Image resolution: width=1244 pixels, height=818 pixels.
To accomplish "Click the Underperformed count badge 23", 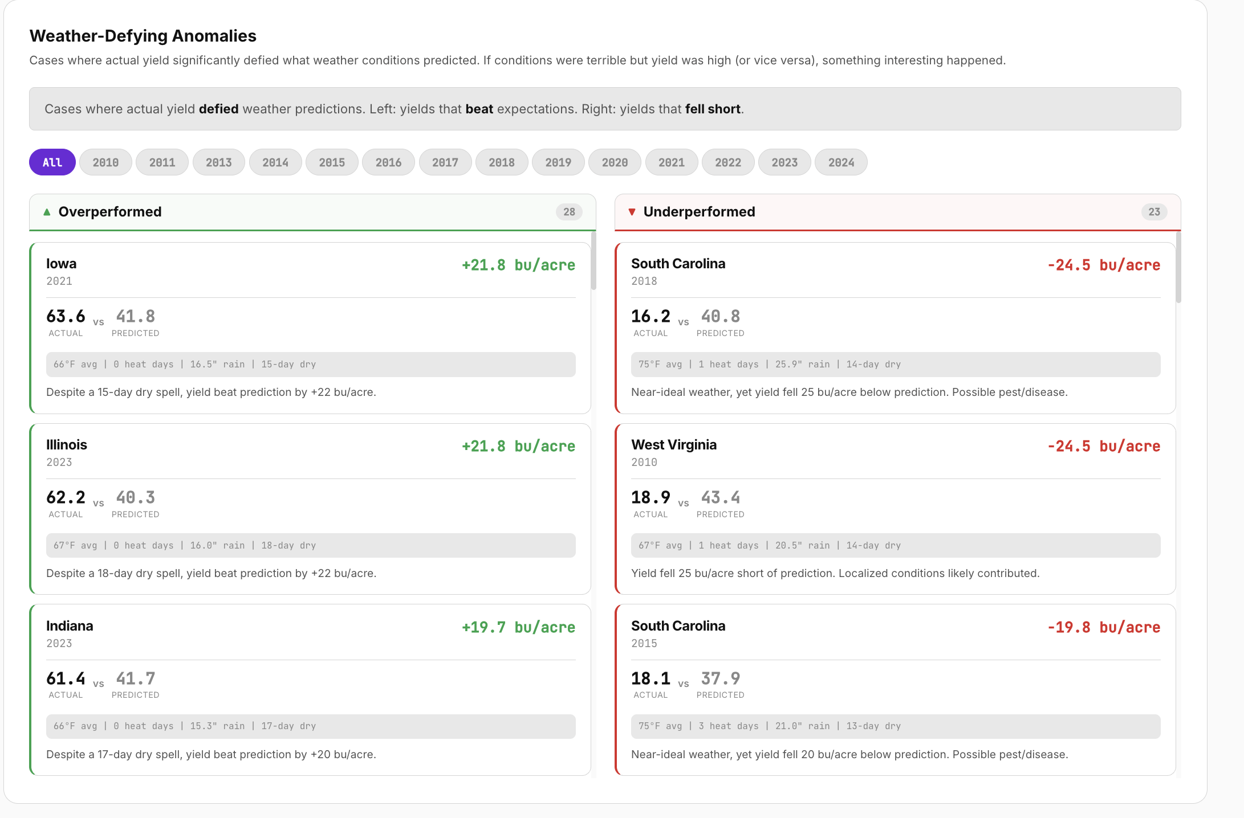I will (1154, 212).
